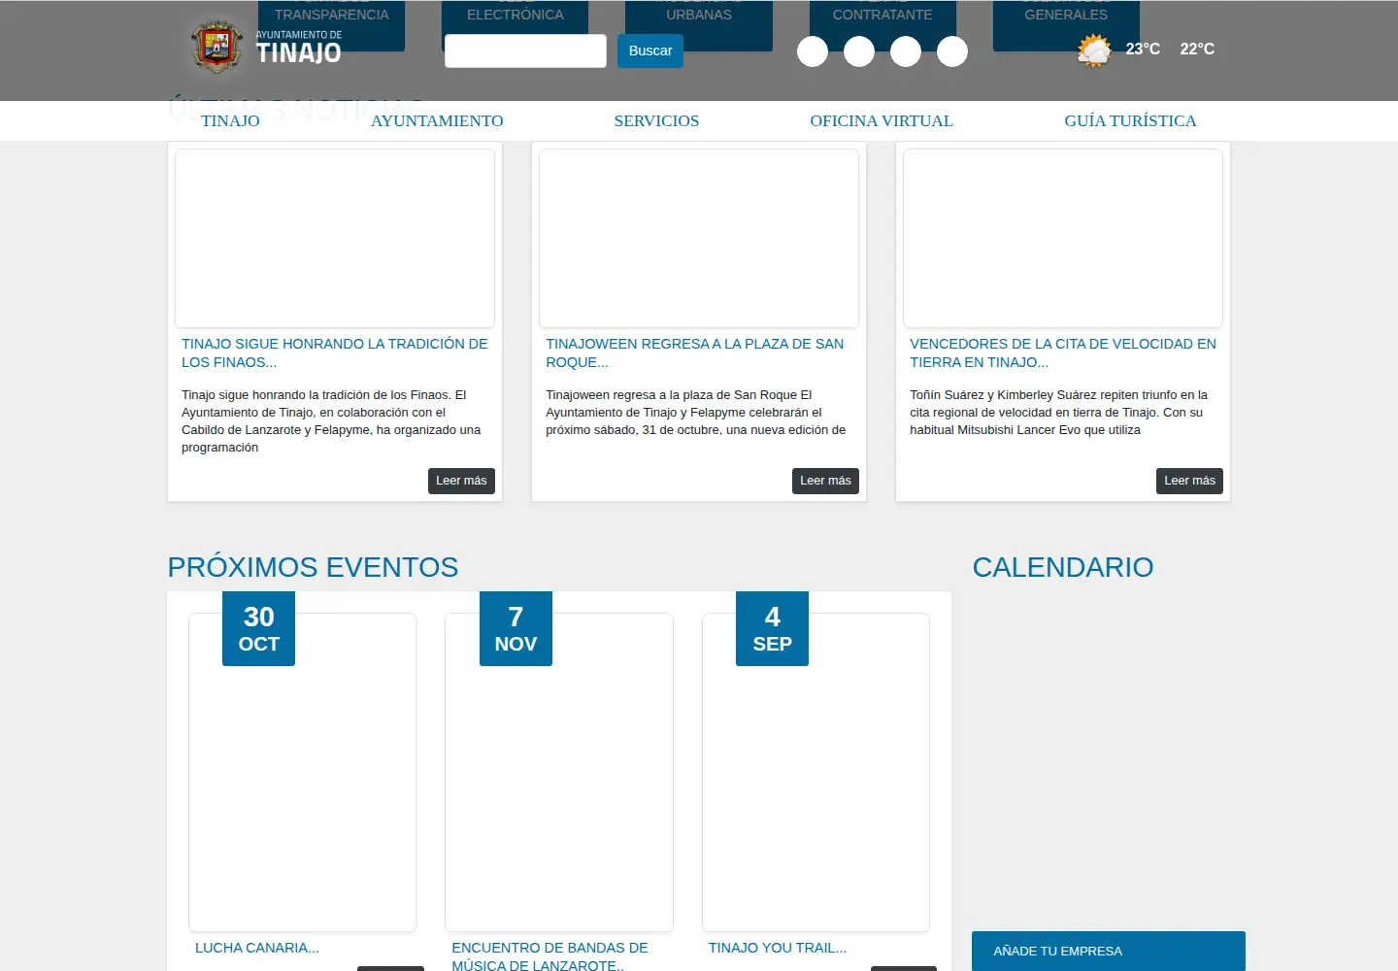Viewport: 1398px width, 971px height.
Task: Click the PRÓXIMOS EVENTOS heading
Action: 313,567
